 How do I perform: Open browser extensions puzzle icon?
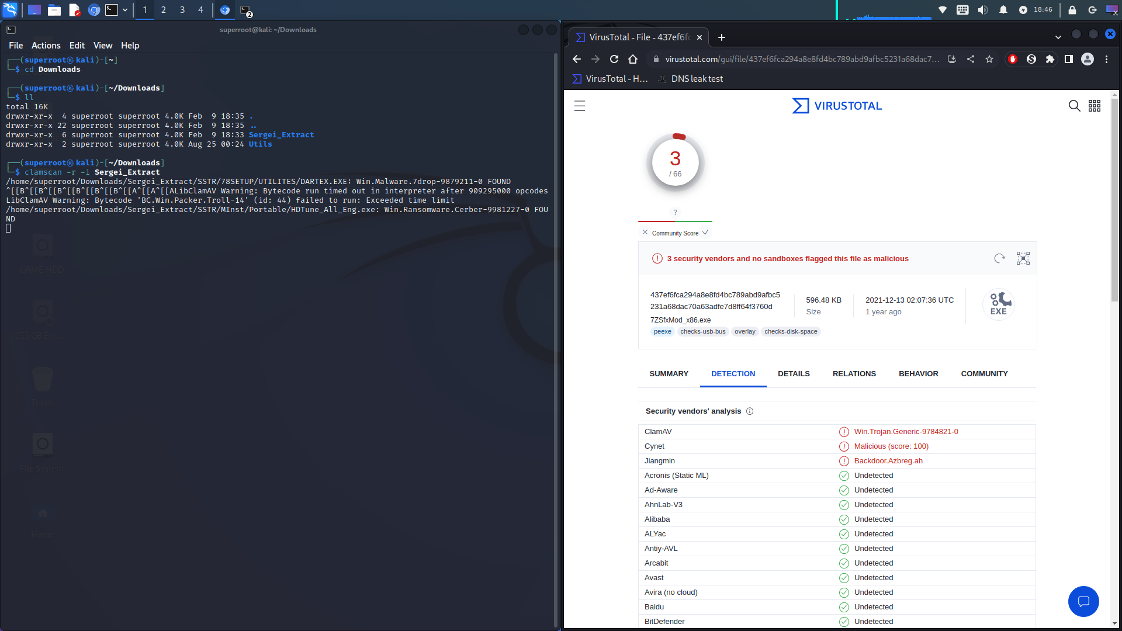coord(1050,59)
